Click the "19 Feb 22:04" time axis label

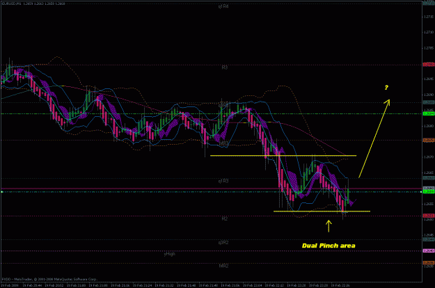click(x=252, y=285)
